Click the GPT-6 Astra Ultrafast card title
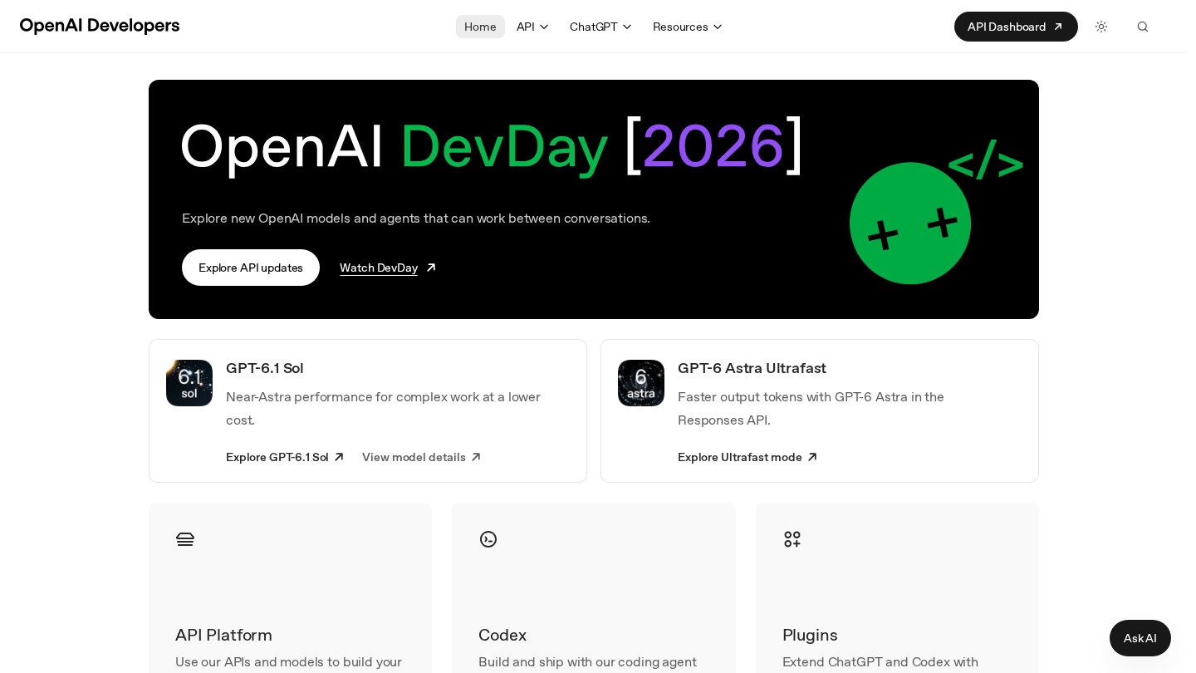Image resolution: width=1196 pixels, height=673 pixels. pos(752,368)
